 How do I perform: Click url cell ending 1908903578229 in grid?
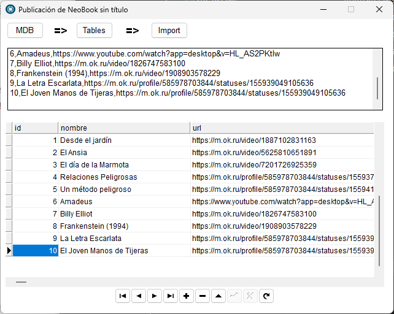pos(282,226)
